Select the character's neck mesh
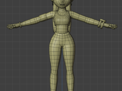The image size is (122, 91). [x=62, y=10]
